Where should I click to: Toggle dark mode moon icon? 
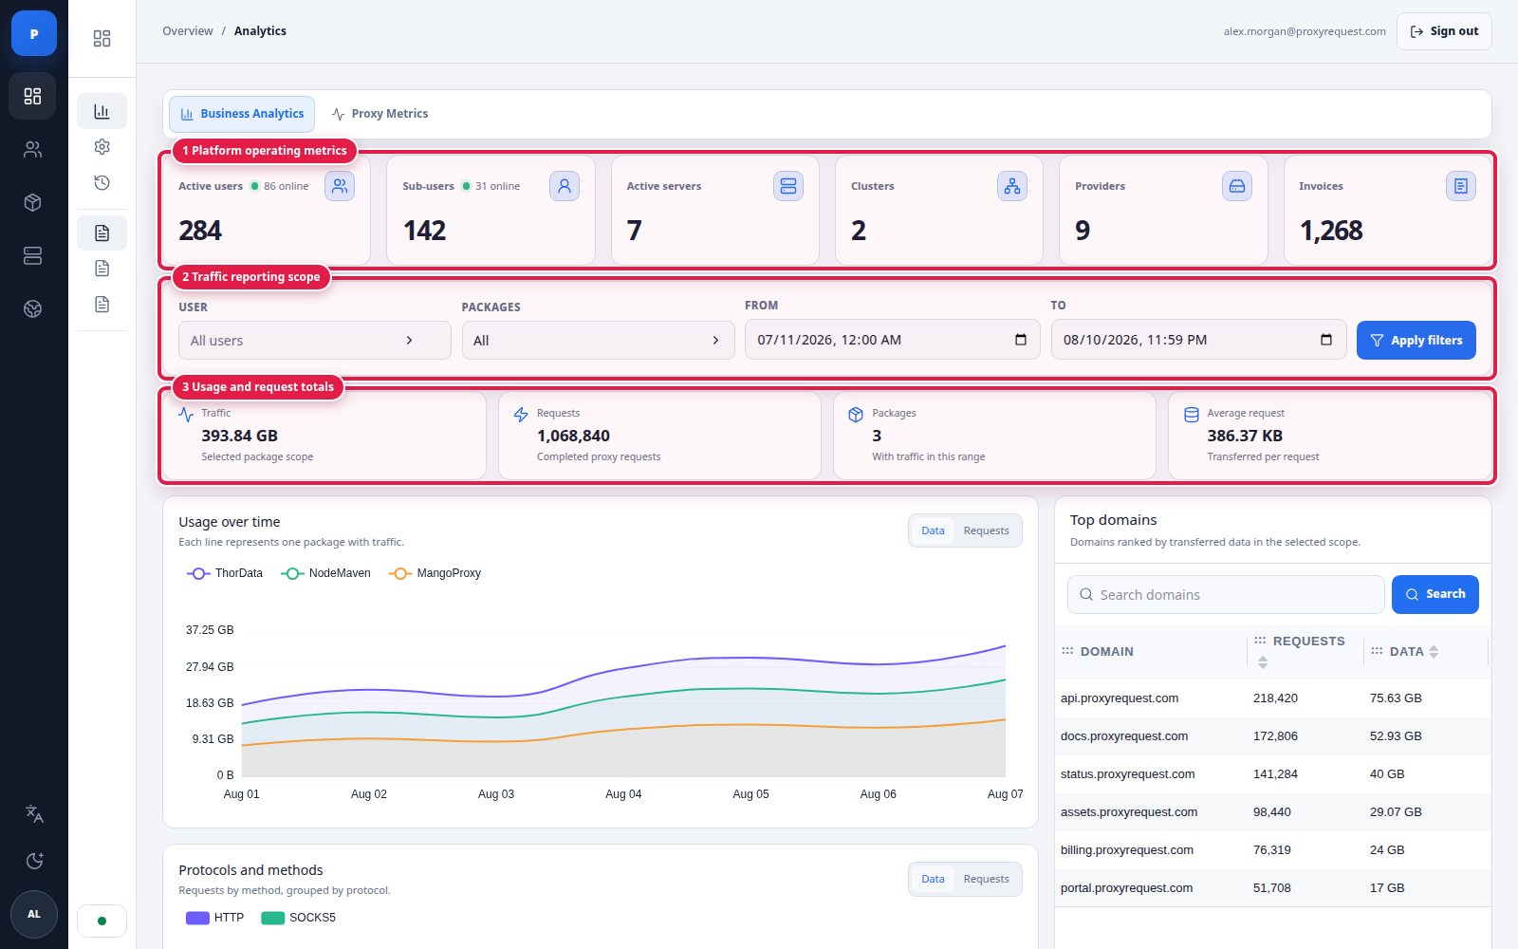point(34,861)
